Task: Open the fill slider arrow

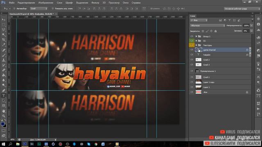Action: pyautogui.click(x=251, y=31)
